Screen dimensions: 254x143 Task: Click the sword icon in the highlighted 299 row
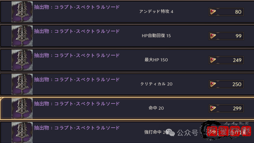click(22, 108)
